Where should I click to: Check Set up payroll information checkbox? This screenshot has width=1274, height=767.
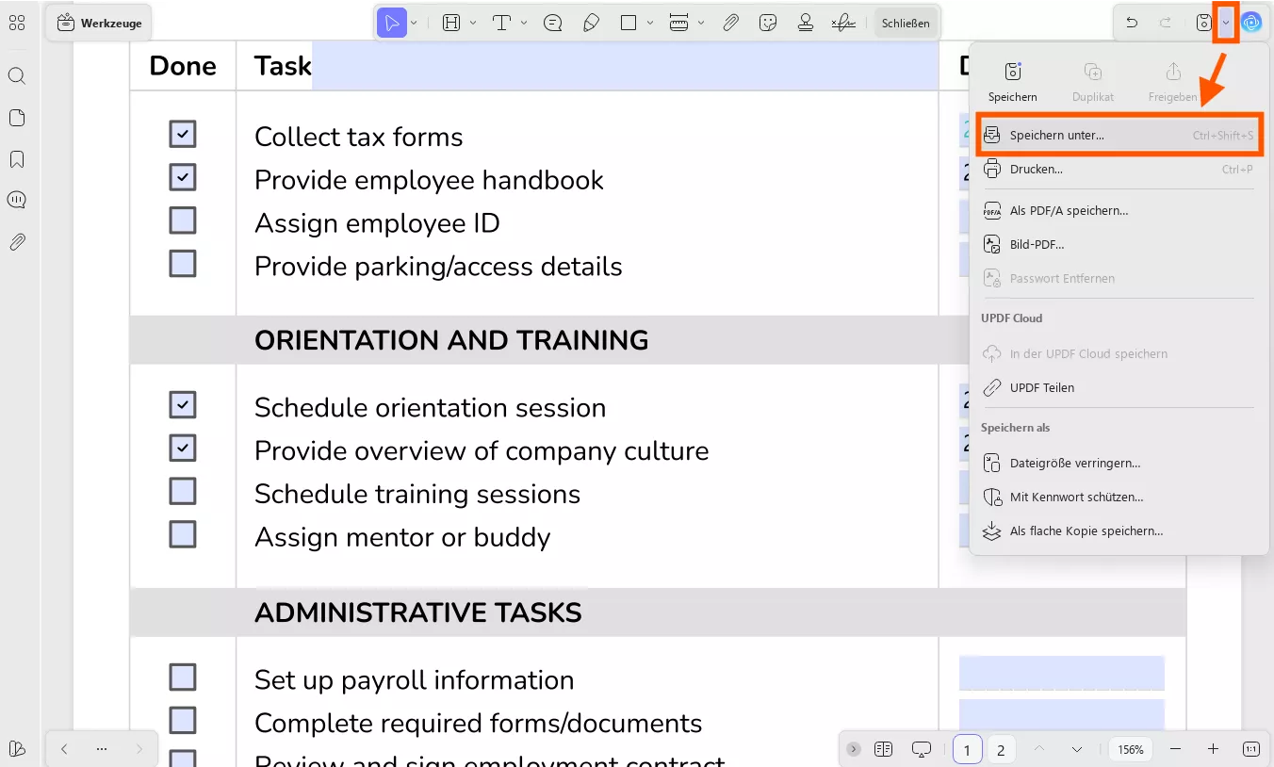pyautogui.click(x=183, y=677)
